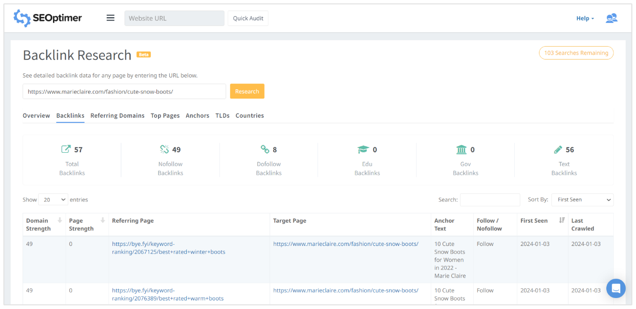This screenshot has height=309, width=636.
Task: Open the user account icon
Action: coord(611,18)
